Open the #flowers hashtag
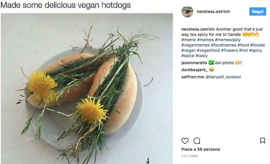 click(x=230, y=50)
